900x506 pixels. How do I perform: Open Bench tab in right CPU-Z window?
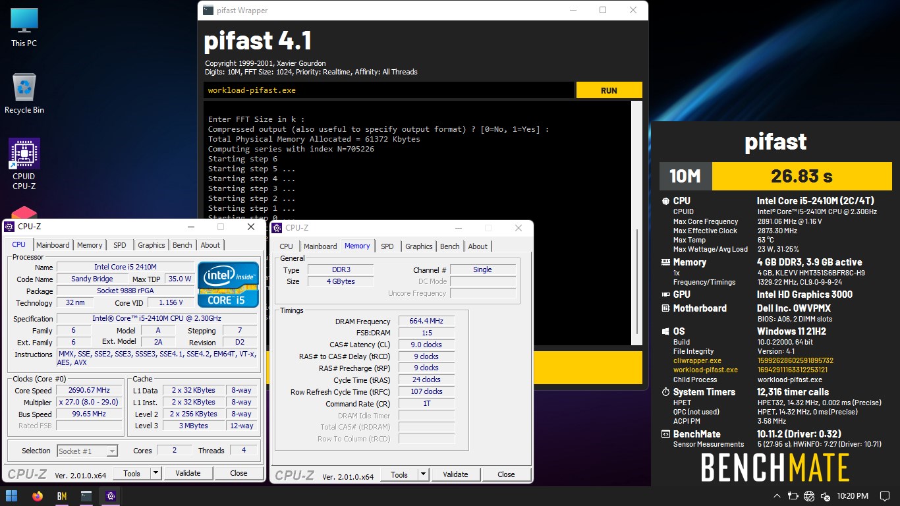(x=450, y=246)
